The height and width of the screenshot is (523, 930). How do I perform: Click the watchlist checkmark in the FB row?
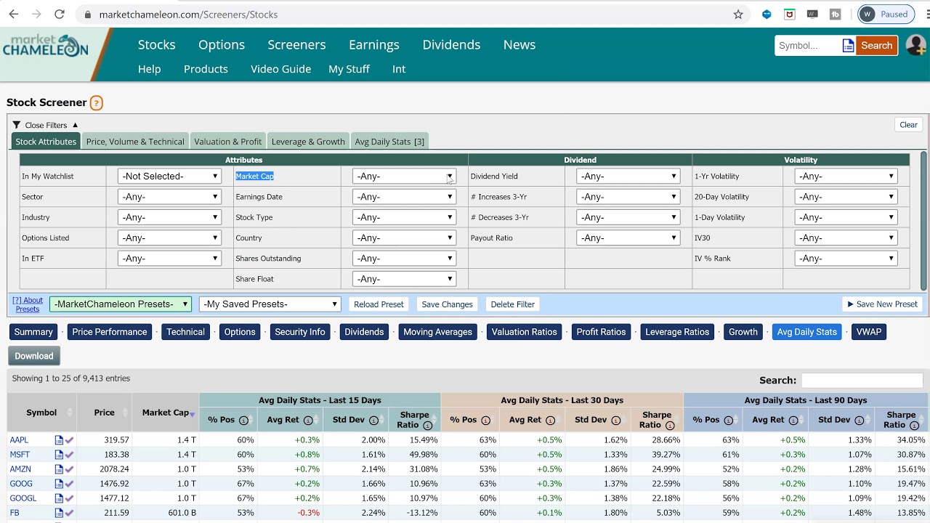tap(69, 513)
